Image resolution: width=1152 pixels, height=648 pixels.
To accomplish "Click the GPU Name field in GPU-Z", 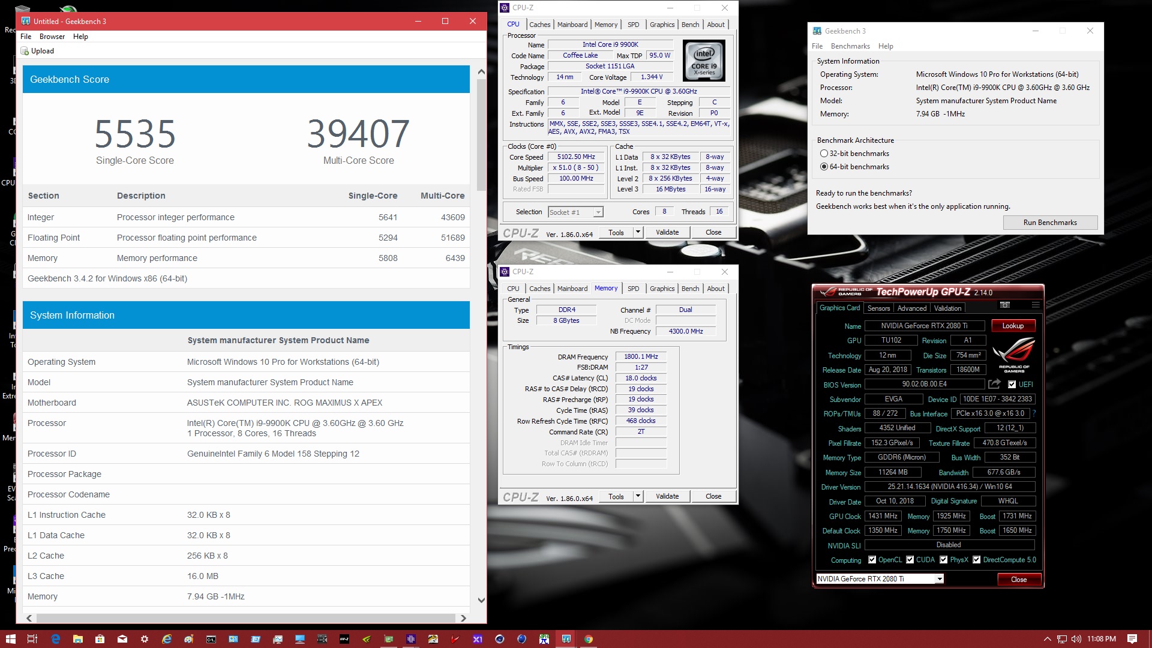I will [924, 326].
